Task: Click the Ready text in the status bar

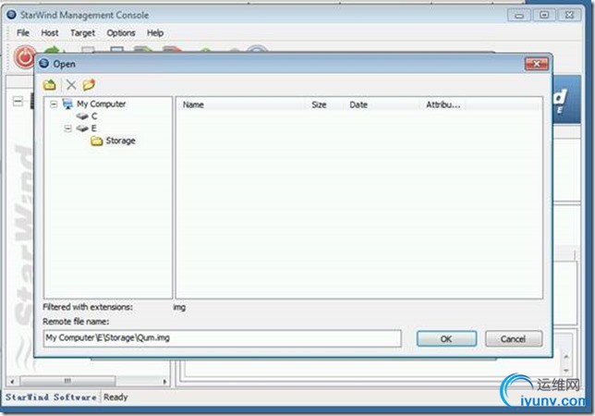Action: pyautogui.click(x=115, y=398)
